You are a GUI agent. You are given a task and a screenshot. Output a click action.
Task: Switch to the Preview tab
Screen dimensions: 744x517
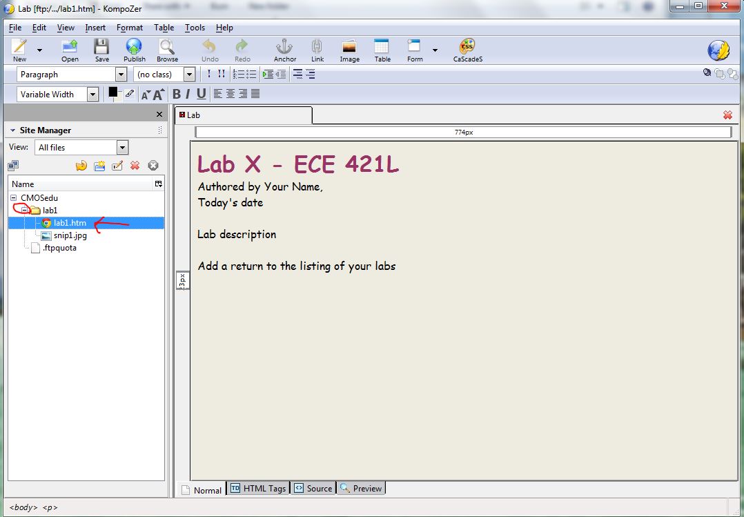[x=361, y=488]
